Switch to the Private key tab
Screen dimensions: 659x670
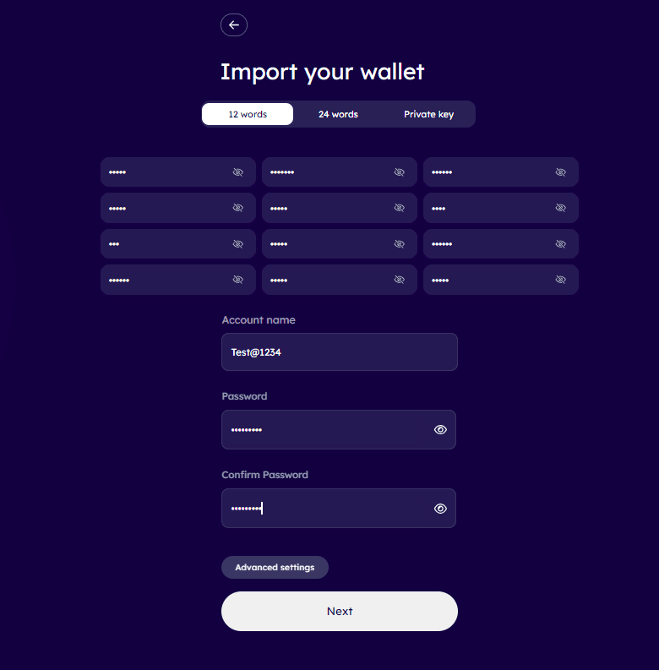click(x=428, y=114)
